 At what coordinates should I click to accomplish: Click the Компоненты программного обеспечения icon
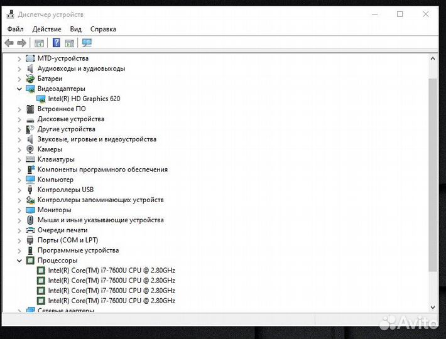(x=30, y=169)
